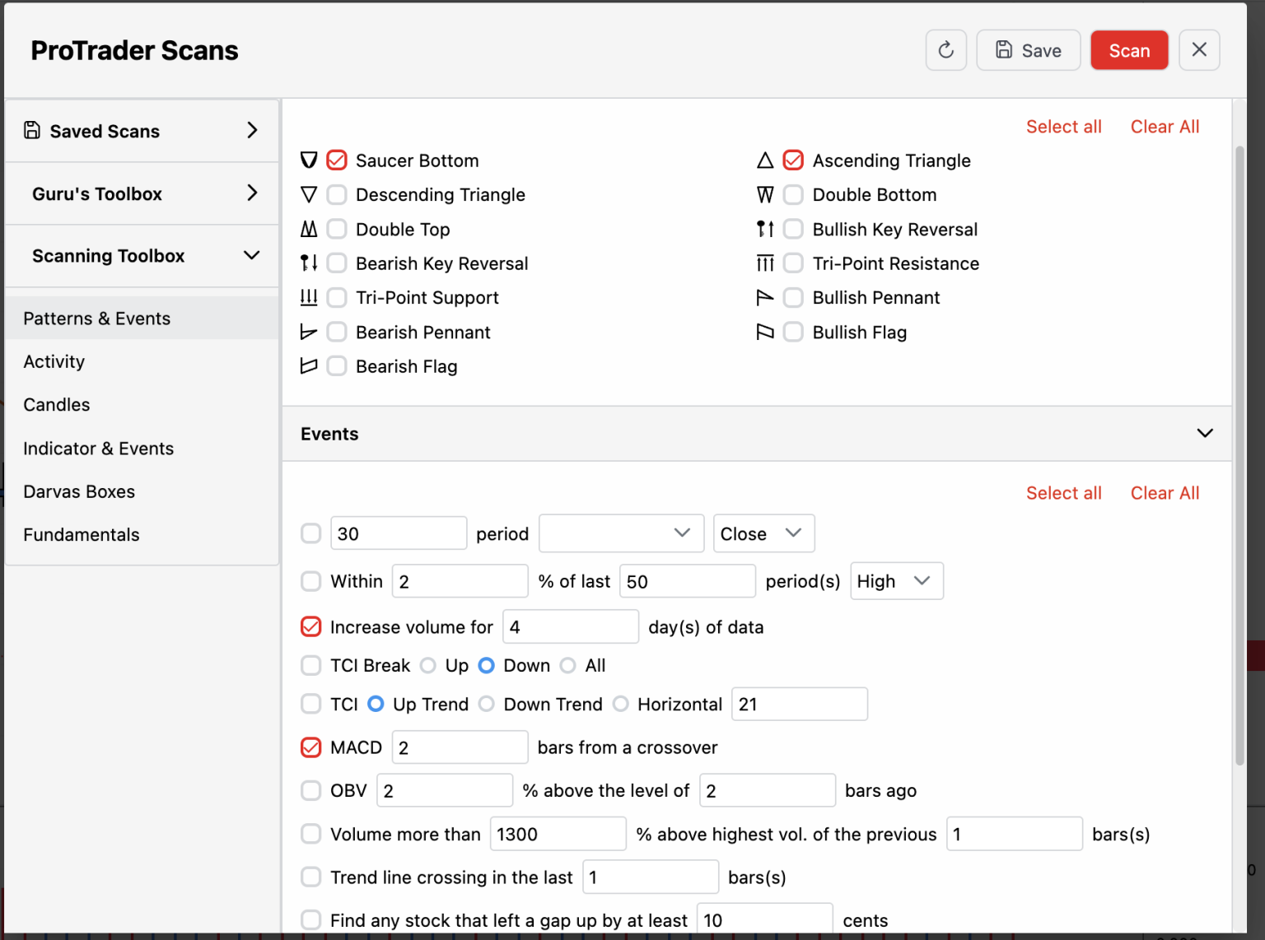Collapse the Events section chevron

click(x=1204, y=434)
